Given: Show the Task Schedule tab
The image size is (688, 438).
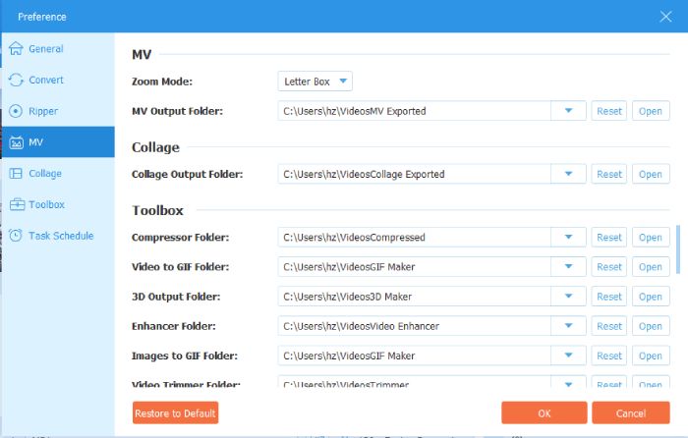Looking at the screenshot, I should point(61,236).
